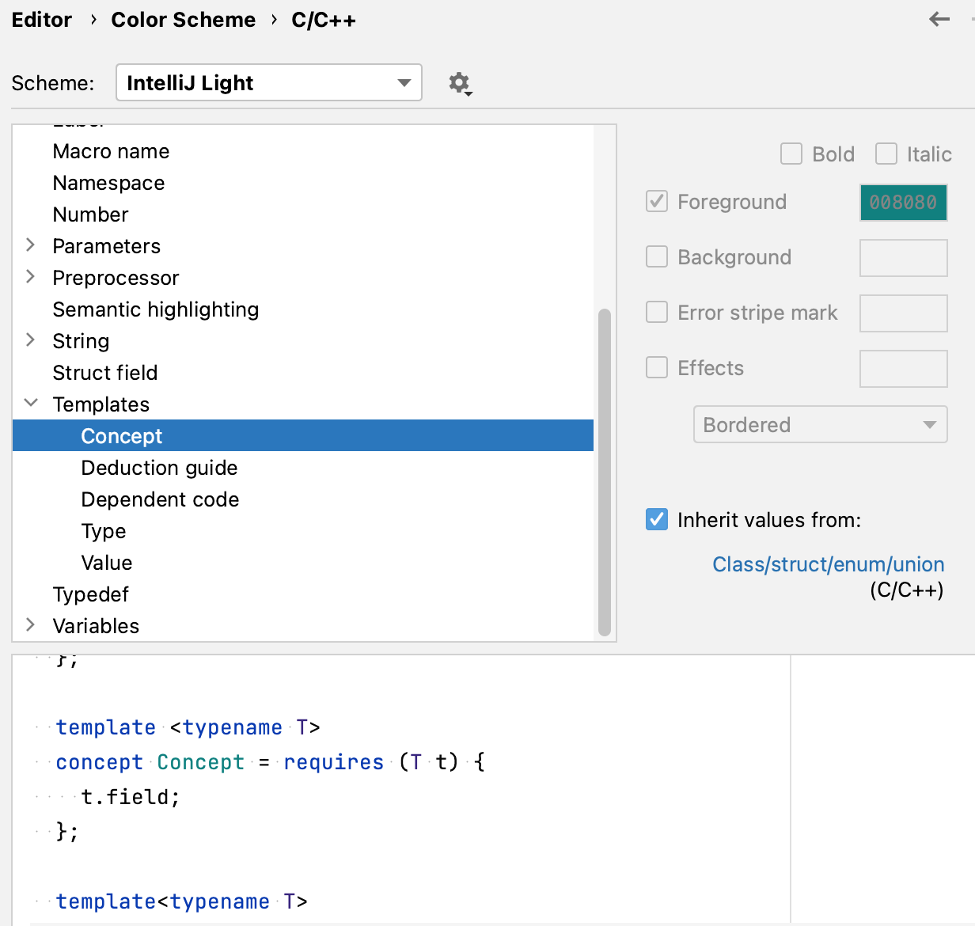Expand the Preprocessor tree node

(31, 277)
